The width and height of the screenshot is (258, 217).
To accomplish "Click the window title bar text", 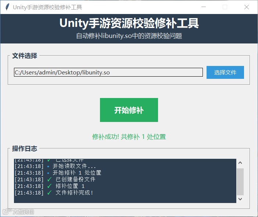I will 47,7.
